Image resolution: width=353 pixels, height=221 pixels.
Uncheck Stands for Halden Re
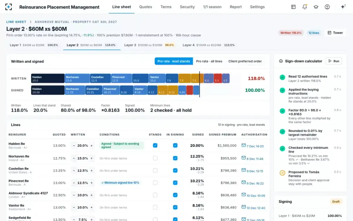point(155,145)
